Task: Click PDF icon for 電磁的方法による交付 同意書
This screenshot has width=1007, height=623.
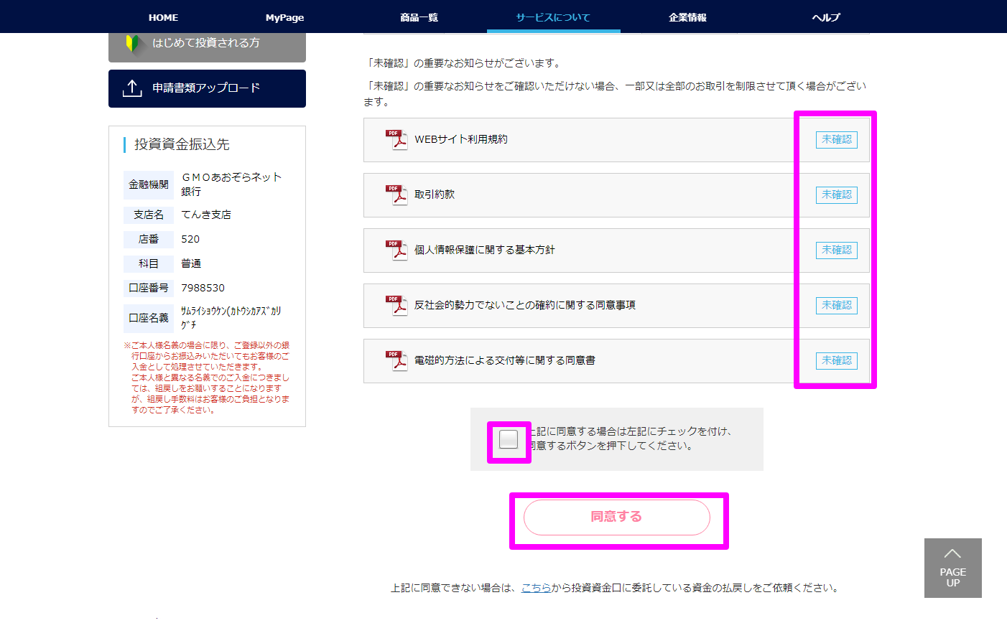Action: tap(396, 360)
